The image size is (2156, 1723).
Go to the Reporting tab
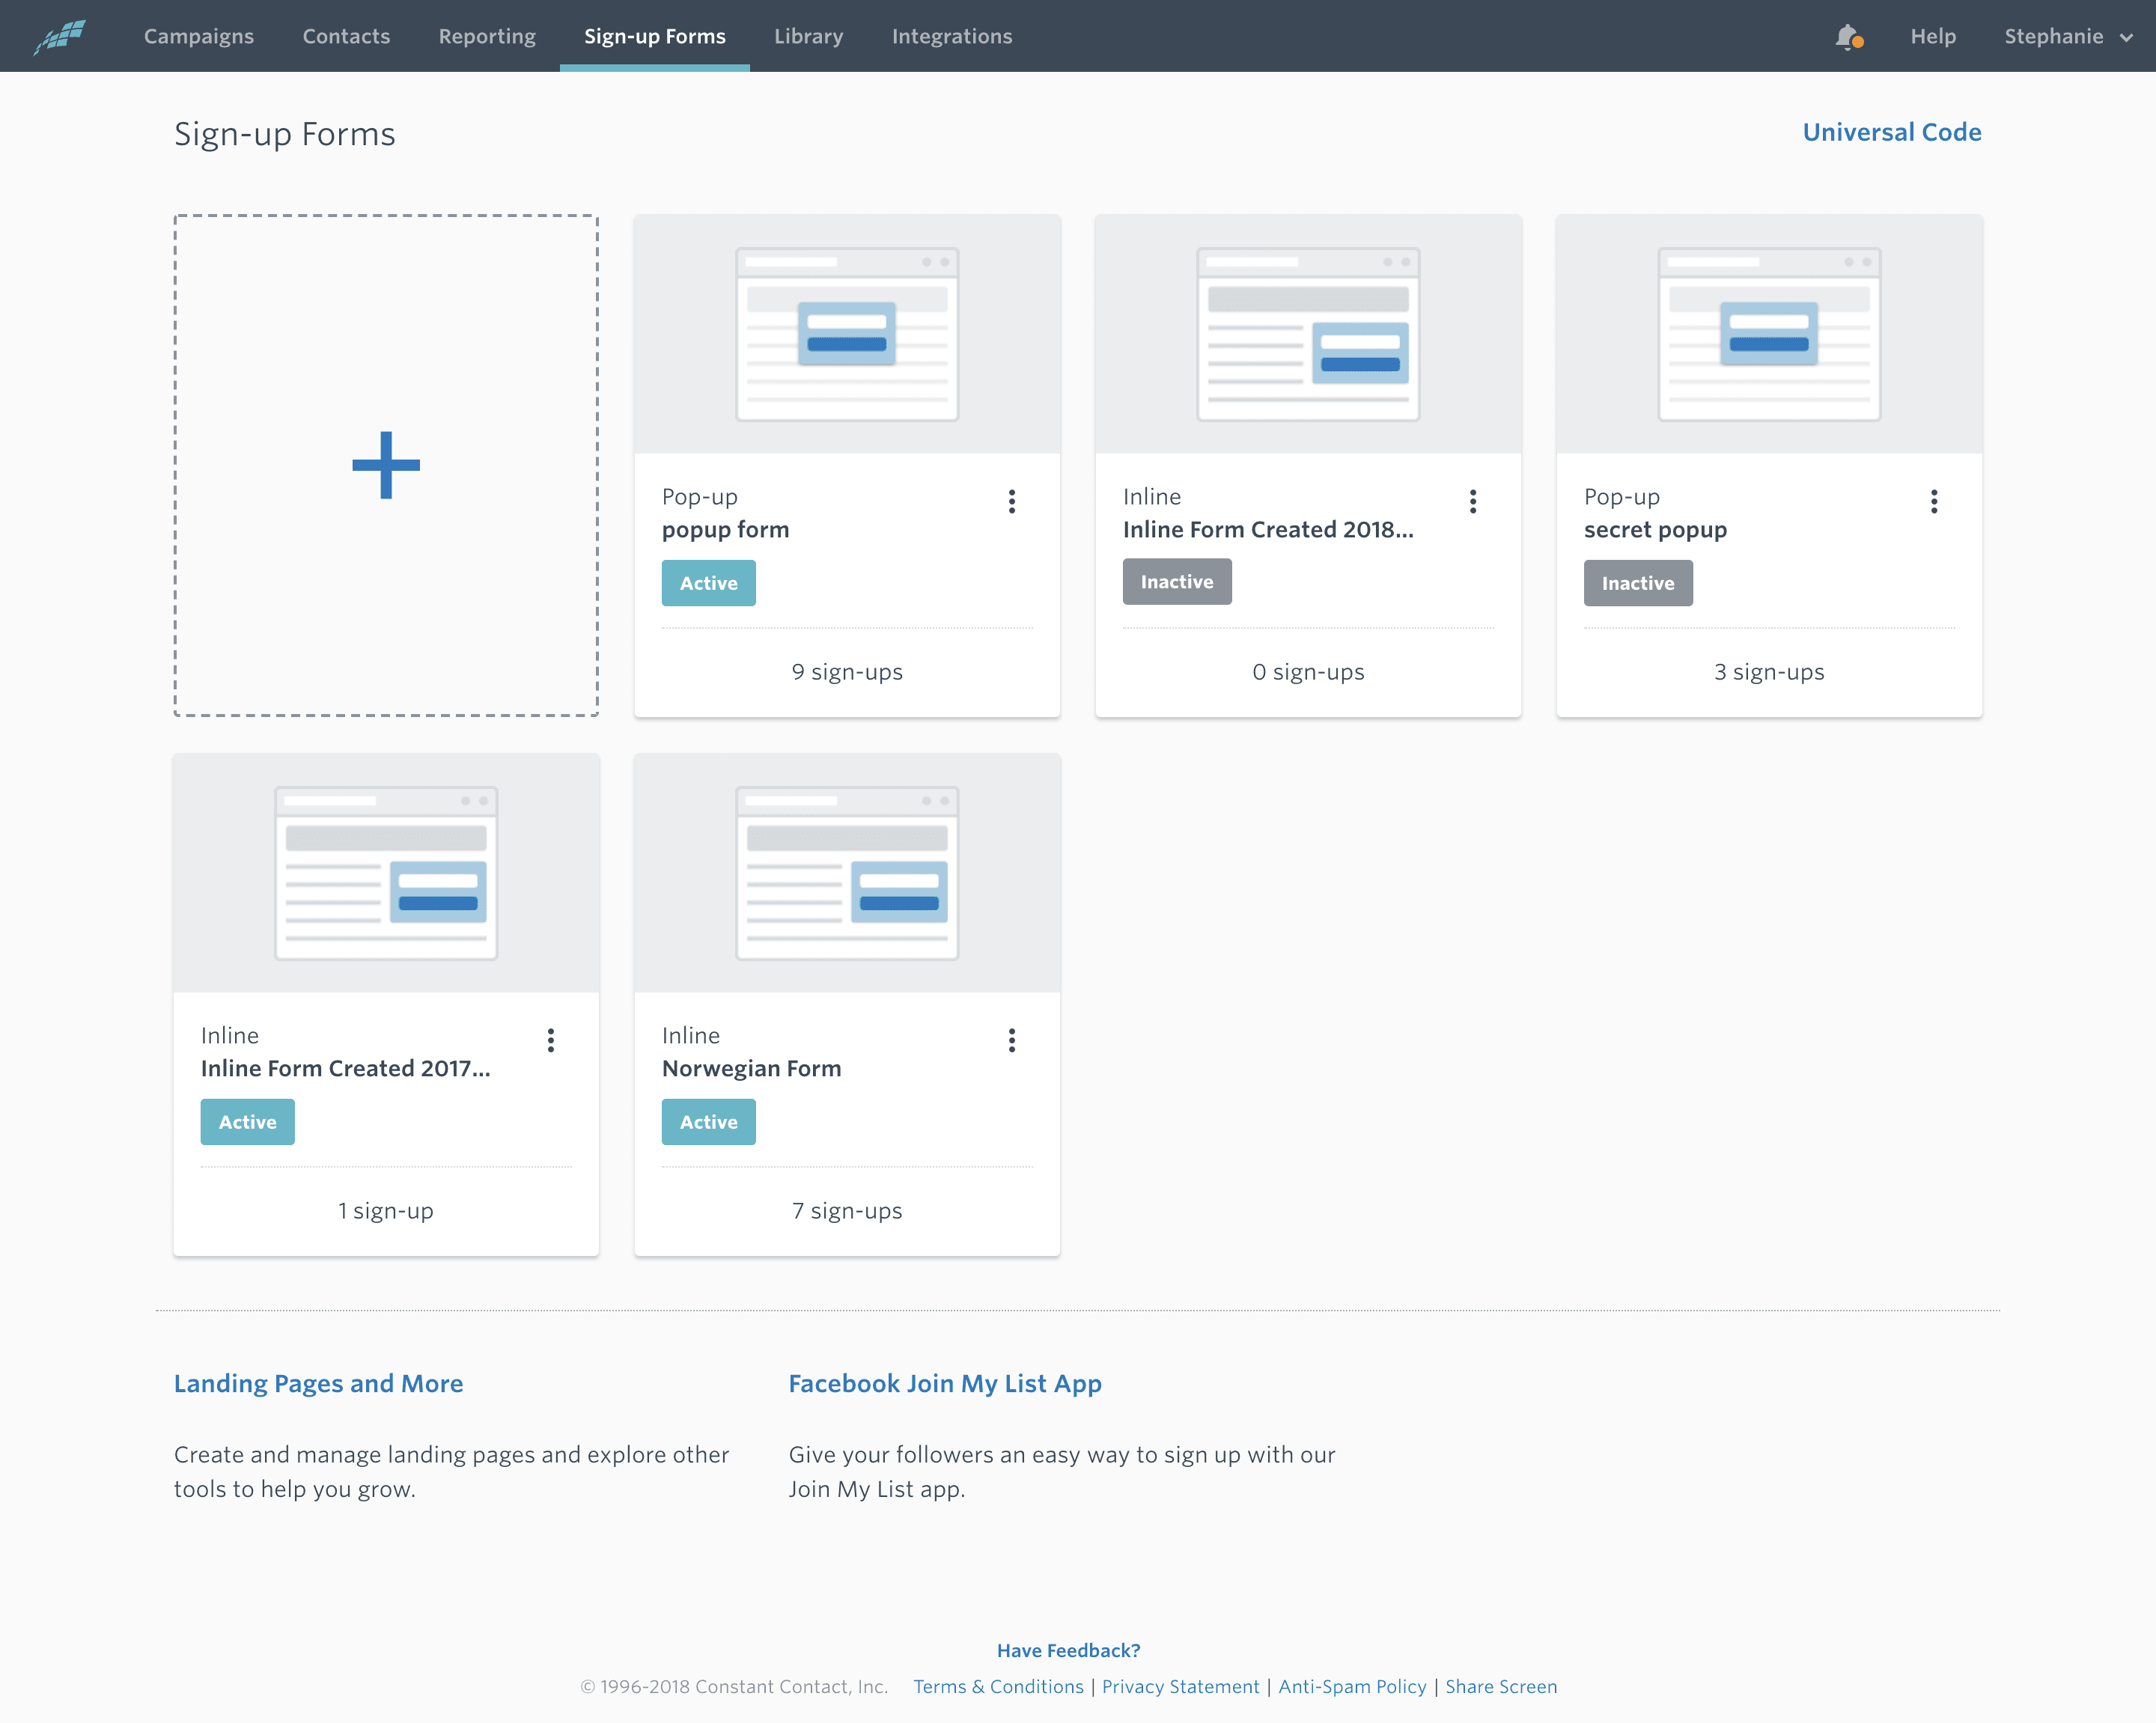point(486,35)
